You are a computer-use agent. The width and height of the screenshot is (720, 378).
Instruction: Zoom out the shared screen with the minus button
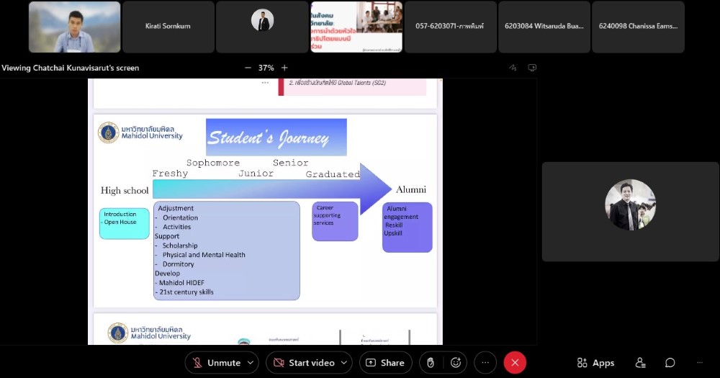coord(248,68)
